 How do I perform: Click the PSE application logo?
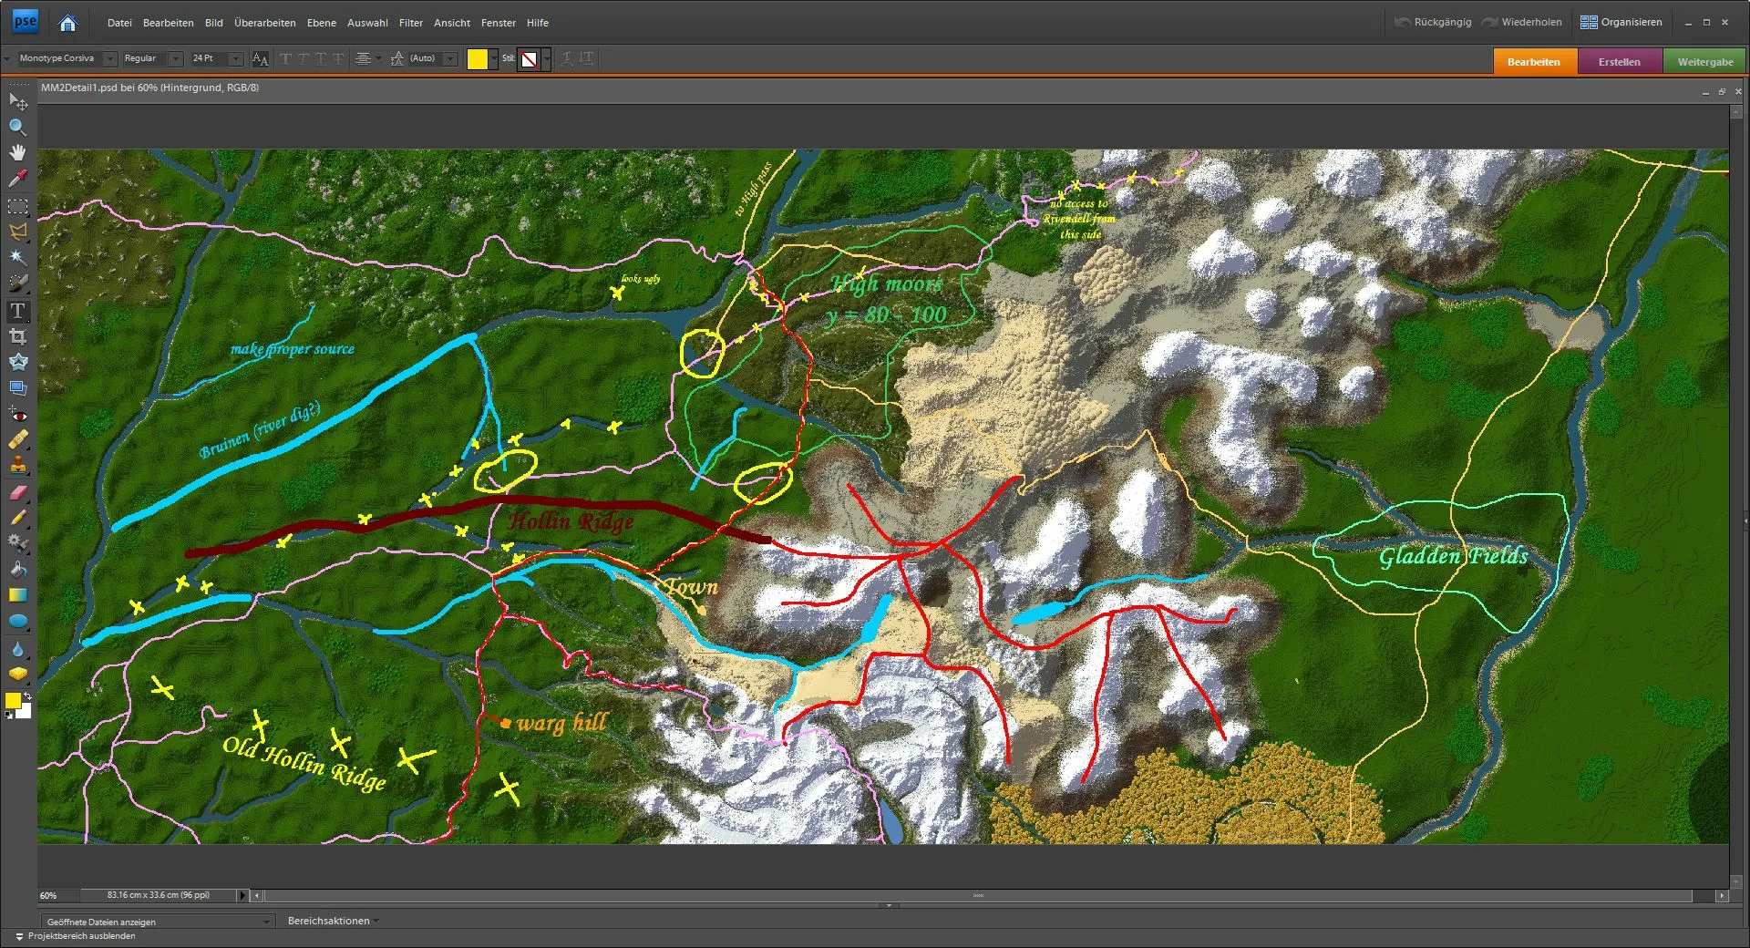tap(26, 21)
